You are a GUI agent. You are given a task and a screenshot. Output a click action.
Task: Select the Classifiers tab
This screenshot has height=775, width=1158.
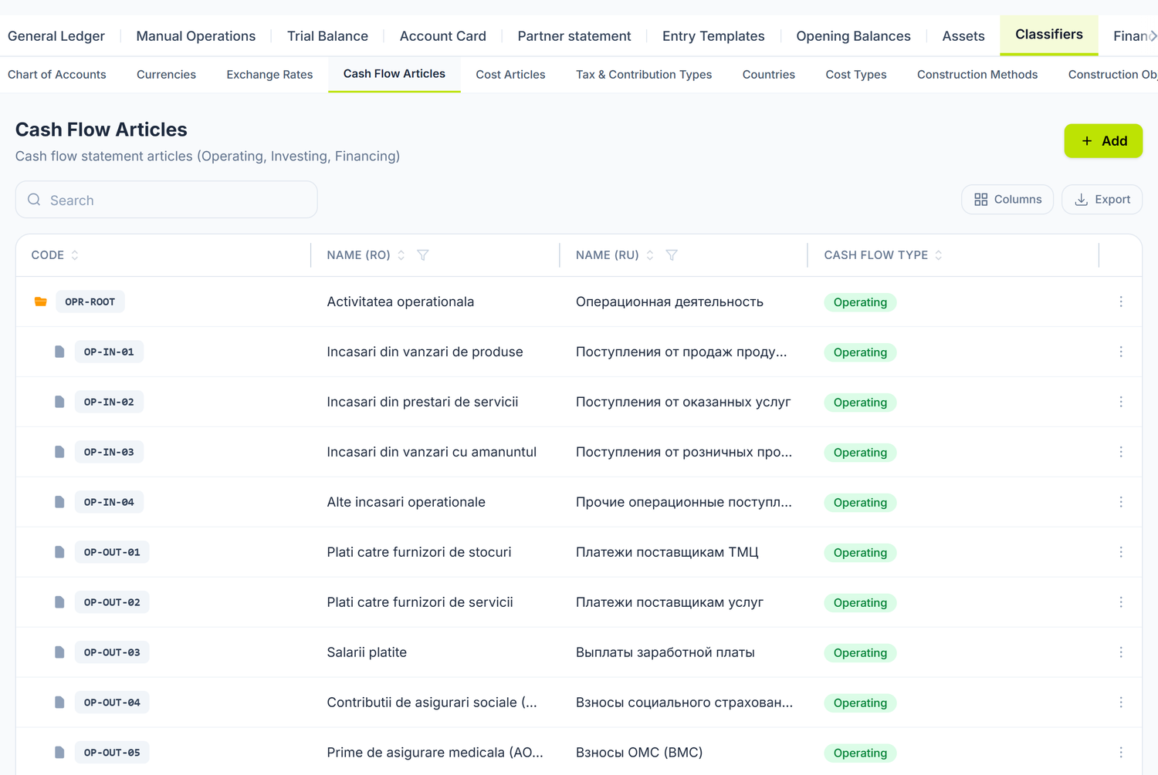(1049, 35)
